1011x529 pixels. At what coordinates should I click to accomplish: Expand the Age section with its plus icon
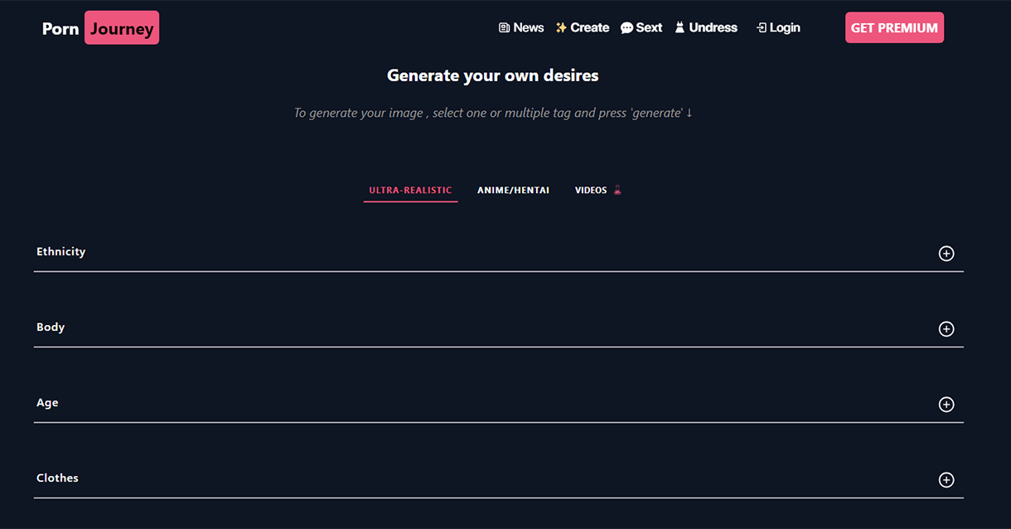946,405
